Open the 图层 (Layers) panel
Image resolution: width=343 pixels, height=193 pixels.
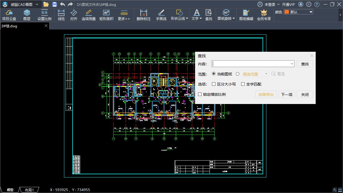pyautogui.click(x=27, y=15)
